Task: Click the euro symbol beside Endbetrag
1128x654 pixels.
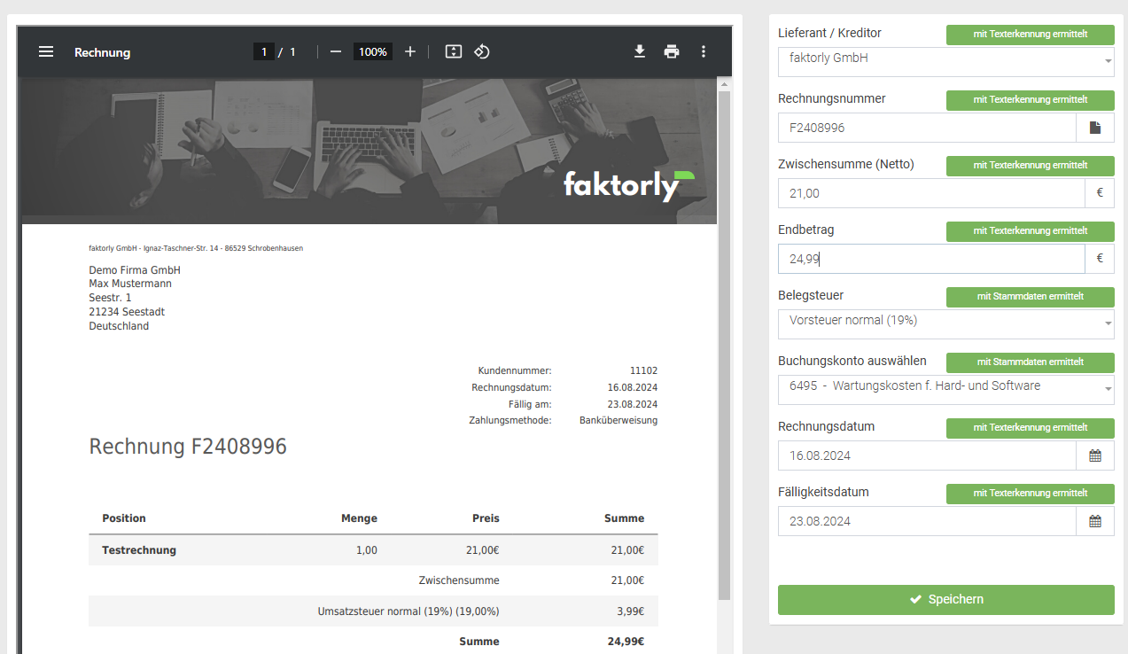Action: coord(1100,259)
